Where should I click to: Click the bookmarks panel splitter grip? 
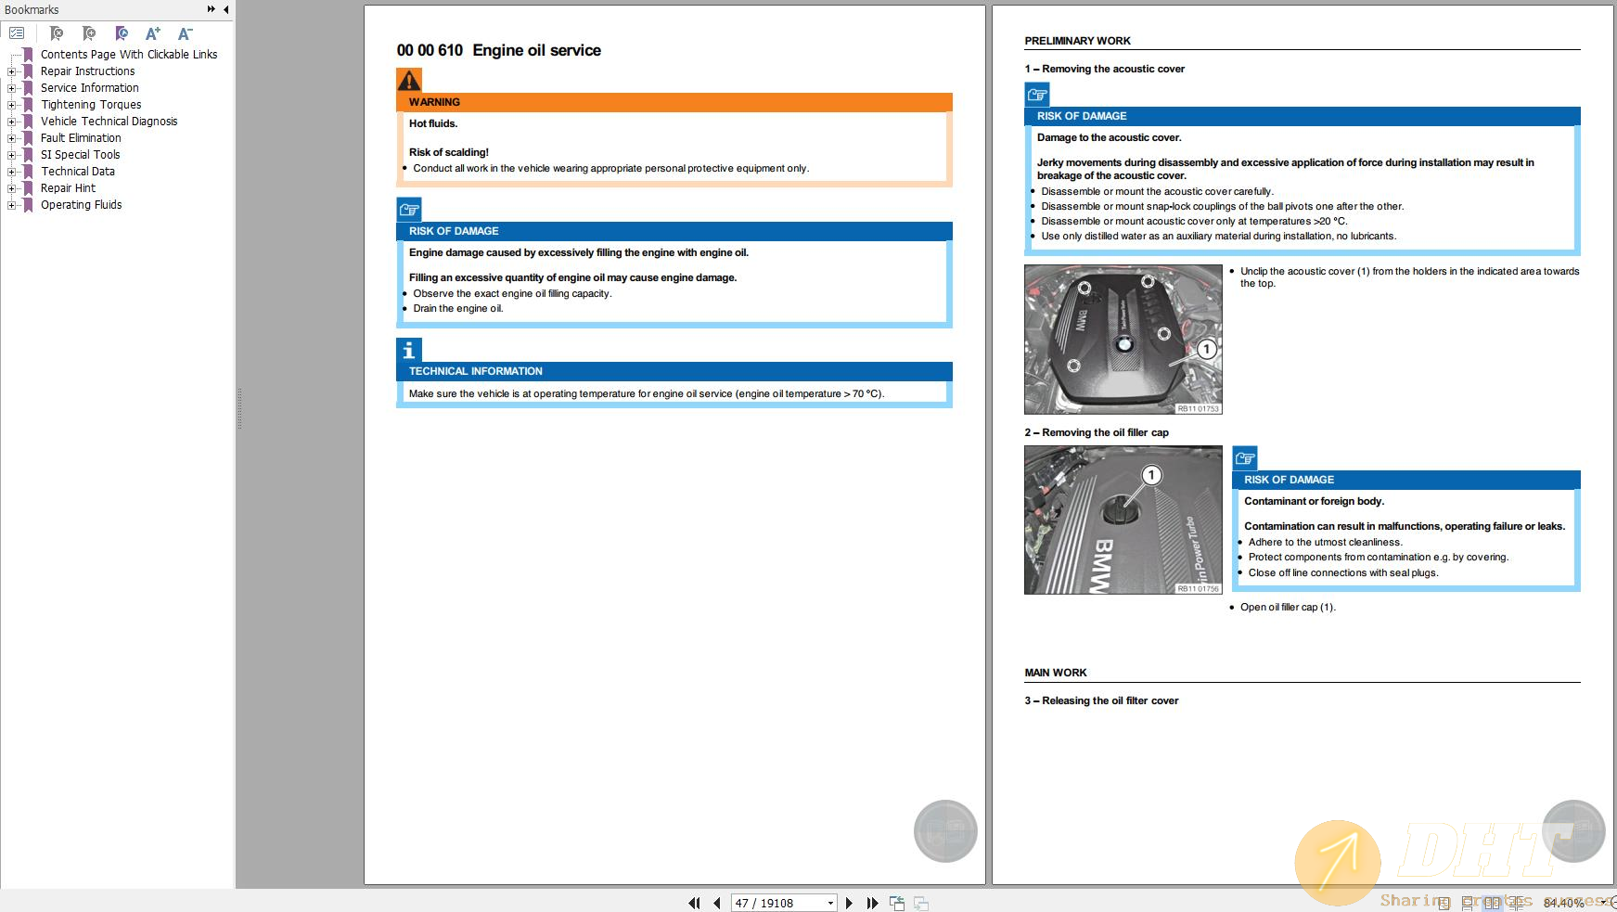tap(239, 408)
